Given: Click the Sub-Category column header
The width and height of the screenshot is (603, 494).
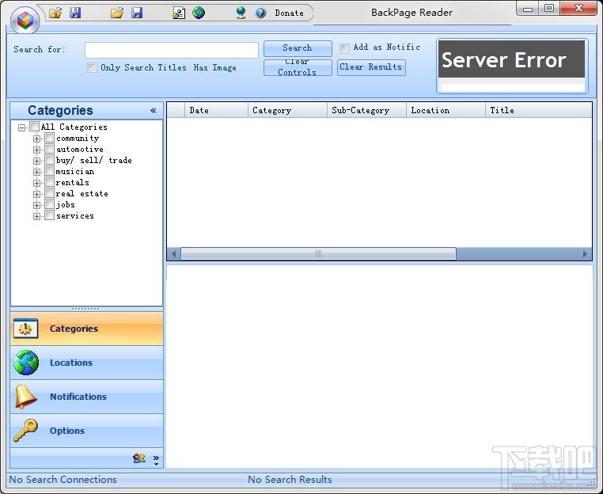Looking at the screenshot, I should pos(366,110).
